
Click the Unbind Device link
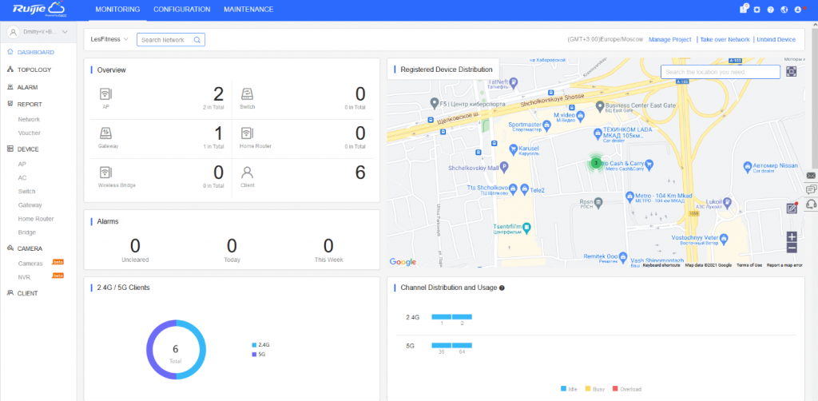(x=776, y=39)
